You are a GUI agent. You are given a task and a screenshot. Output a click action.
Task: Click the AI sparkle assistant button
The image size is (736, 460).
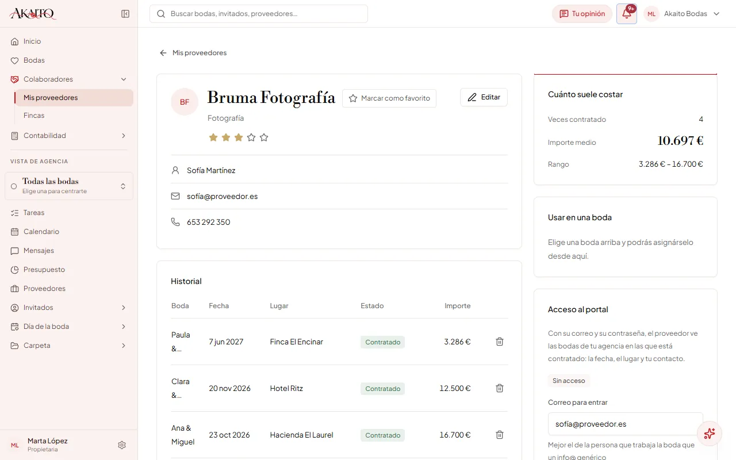tap(710, 434)
